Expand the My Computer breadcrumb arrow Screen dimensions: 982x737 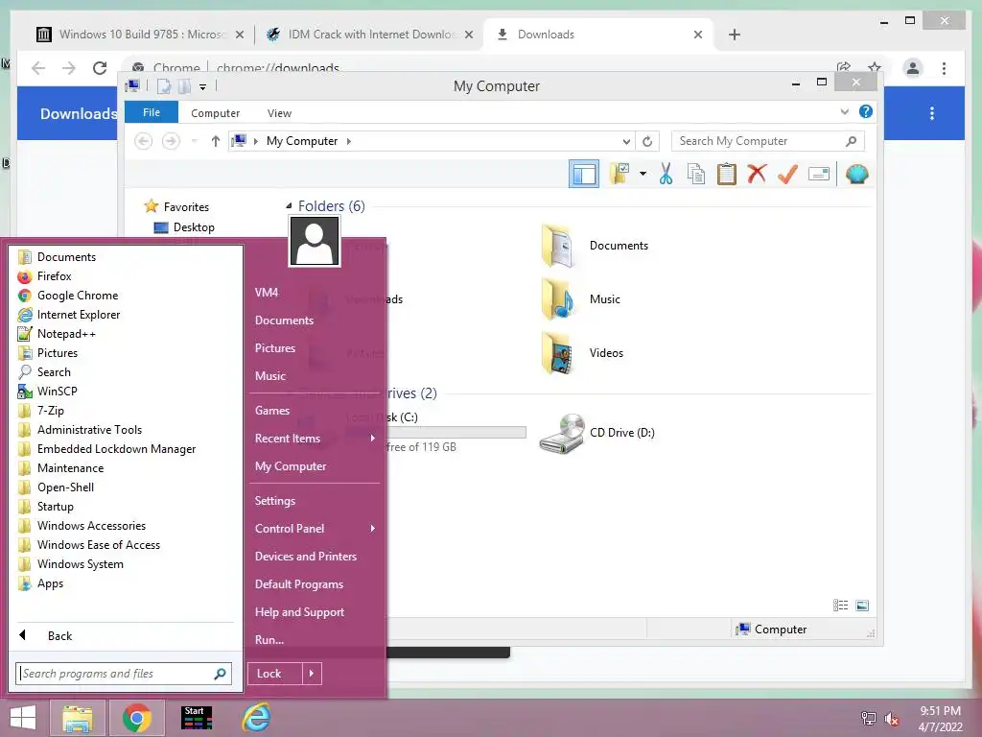tap(349, 141)
